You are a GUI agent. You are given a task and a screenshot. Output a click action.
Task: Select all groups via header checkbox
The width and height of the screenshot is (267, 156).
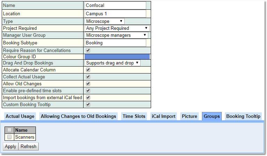coord(9,130)
